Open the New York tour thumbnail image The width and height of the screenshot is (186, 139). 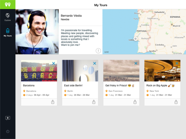coord(162,71)
